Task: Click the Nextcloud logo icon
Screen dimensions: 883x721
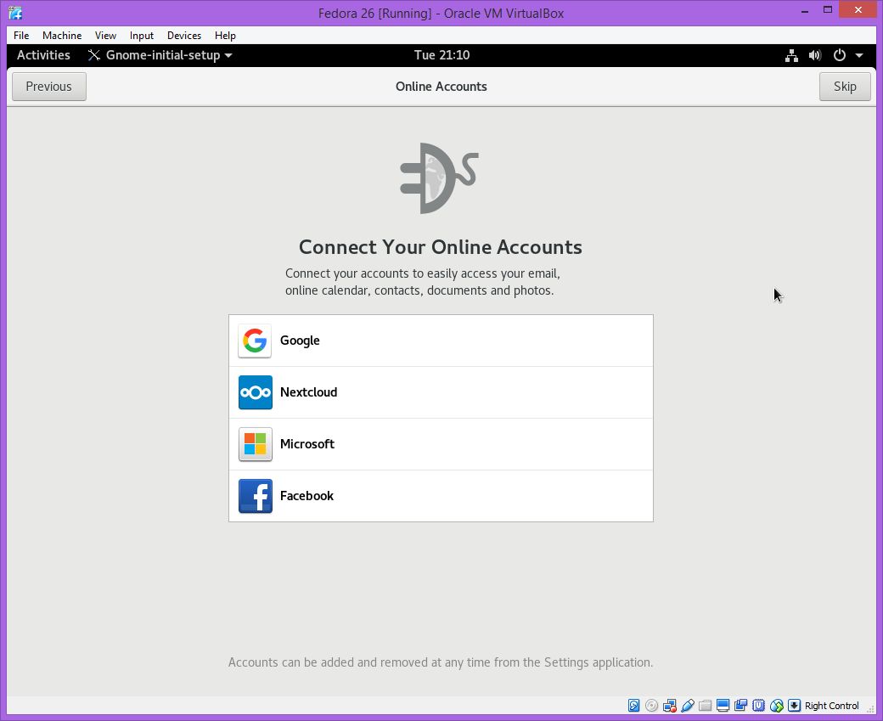Action: [x=255, y=392]
